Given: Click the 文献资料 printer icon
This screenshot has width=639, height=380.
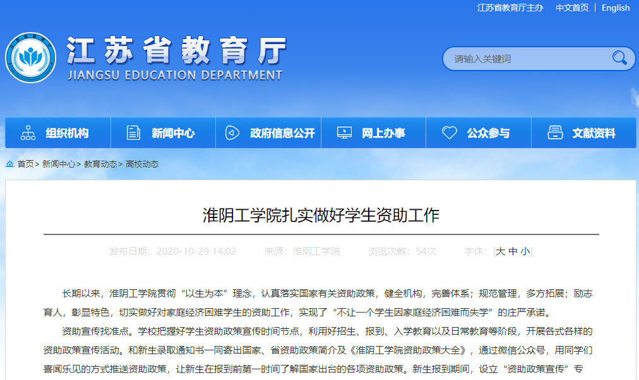Looking at the screenshot, I should (x=555, y=133).
